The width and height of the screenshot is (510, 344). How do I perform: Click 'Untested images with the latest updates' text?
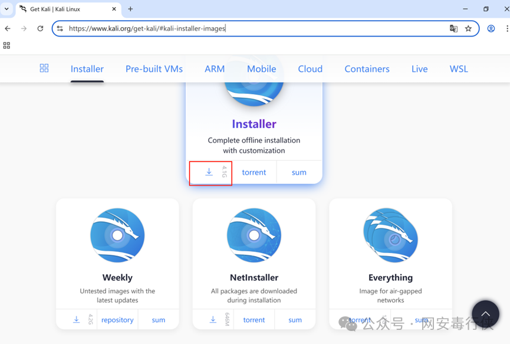(117, 296)
